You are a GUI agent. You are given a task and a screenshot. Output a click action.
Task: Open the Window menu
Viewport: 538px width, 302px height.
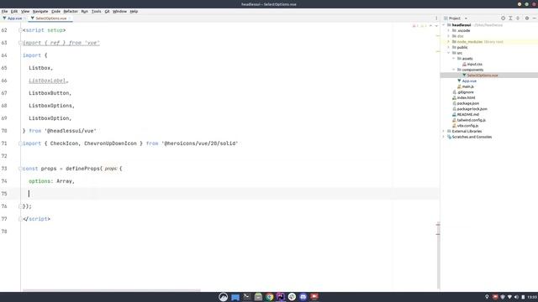(x=119, y=11)
